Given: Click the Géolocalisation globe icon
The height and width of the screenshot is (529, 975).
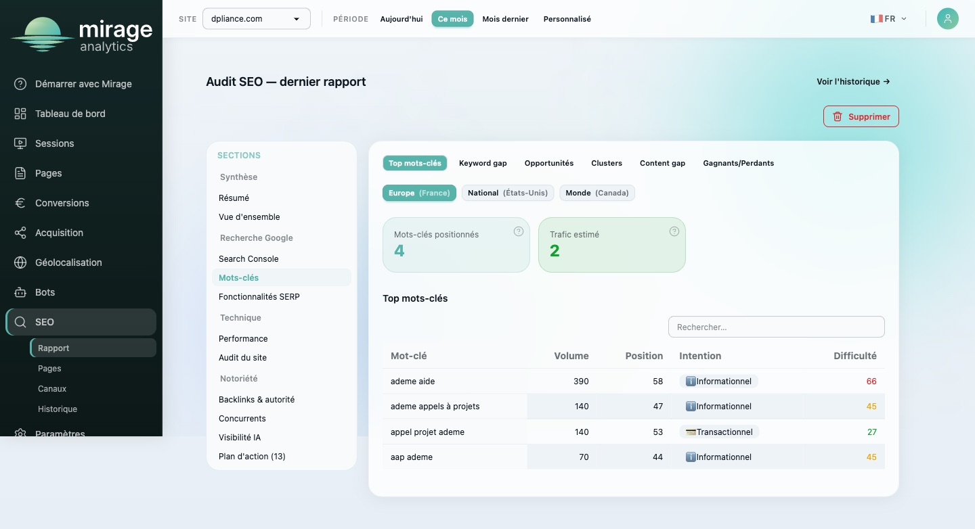Looking at the screenshot, I should coord(20,262).
